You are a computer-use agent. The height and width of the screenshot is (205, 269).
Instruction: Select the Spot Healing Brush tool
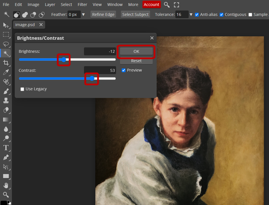[x=6, y=82]
